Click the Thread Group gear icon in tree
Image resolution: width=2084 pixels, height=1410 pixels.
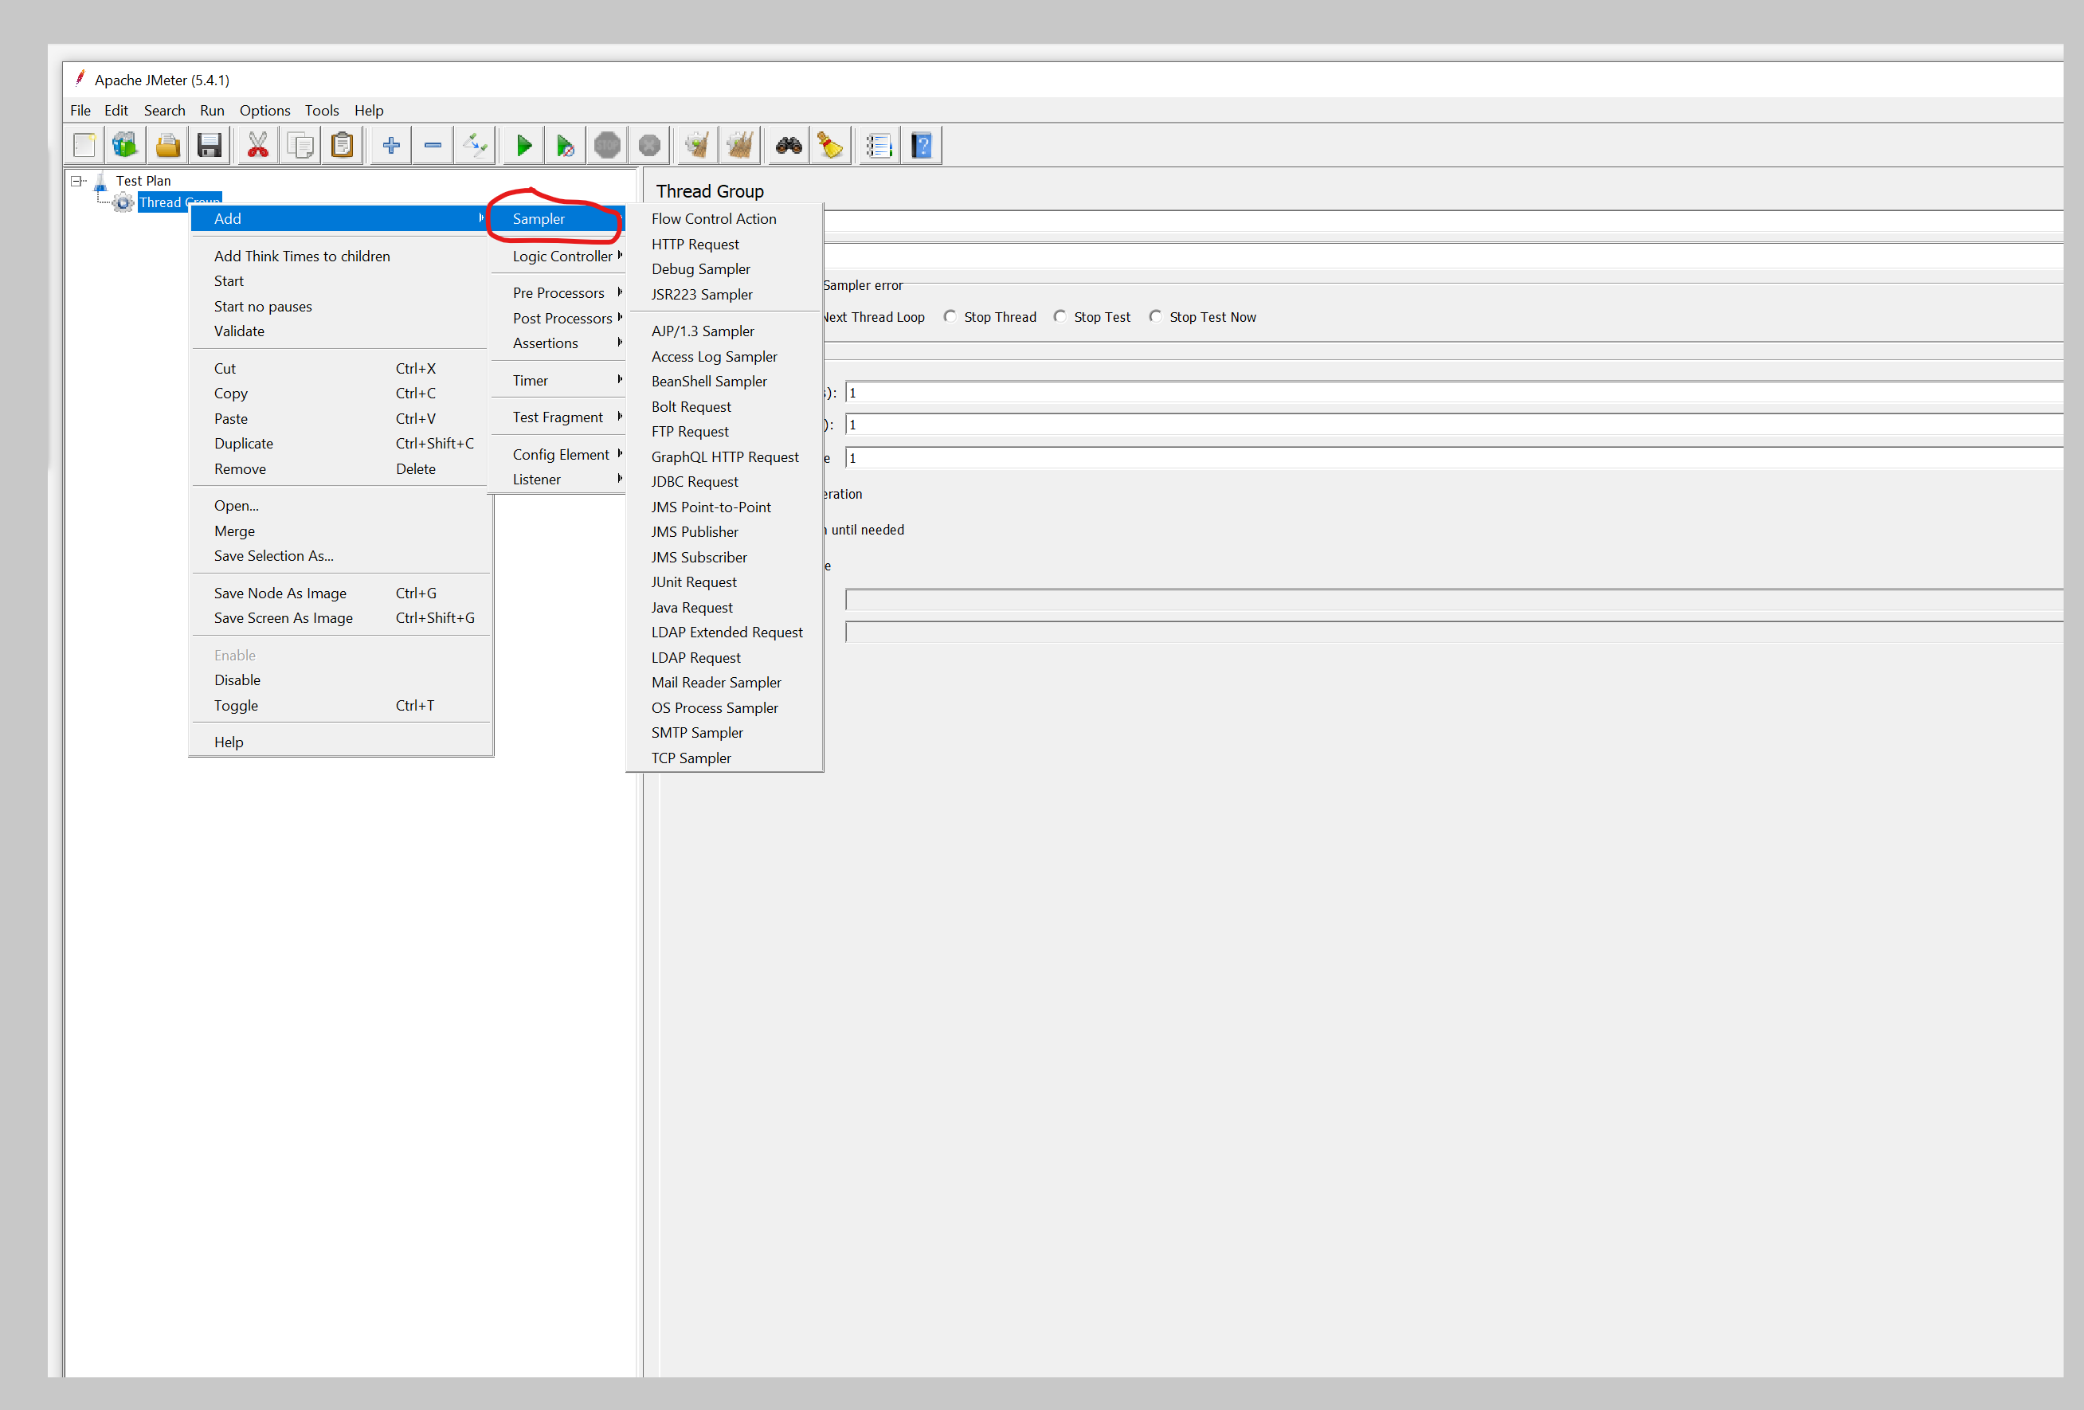(x=123, y=202)
